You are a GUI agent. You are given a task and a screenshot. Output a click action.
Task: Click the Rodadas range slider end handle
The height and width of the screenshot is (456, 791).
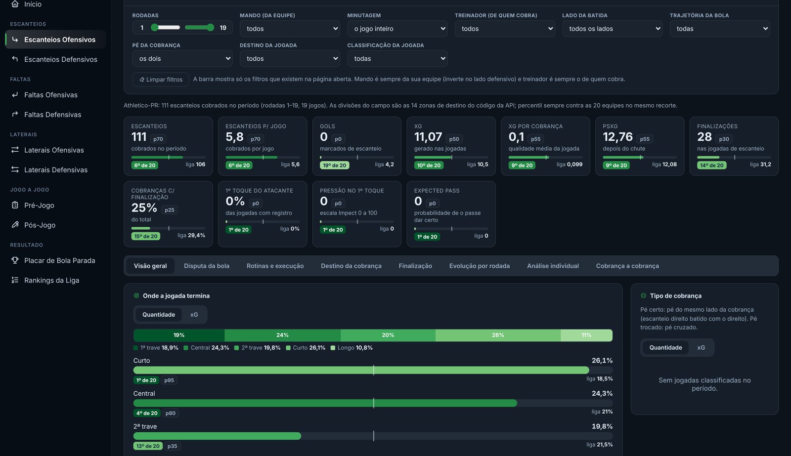(211, 28)
